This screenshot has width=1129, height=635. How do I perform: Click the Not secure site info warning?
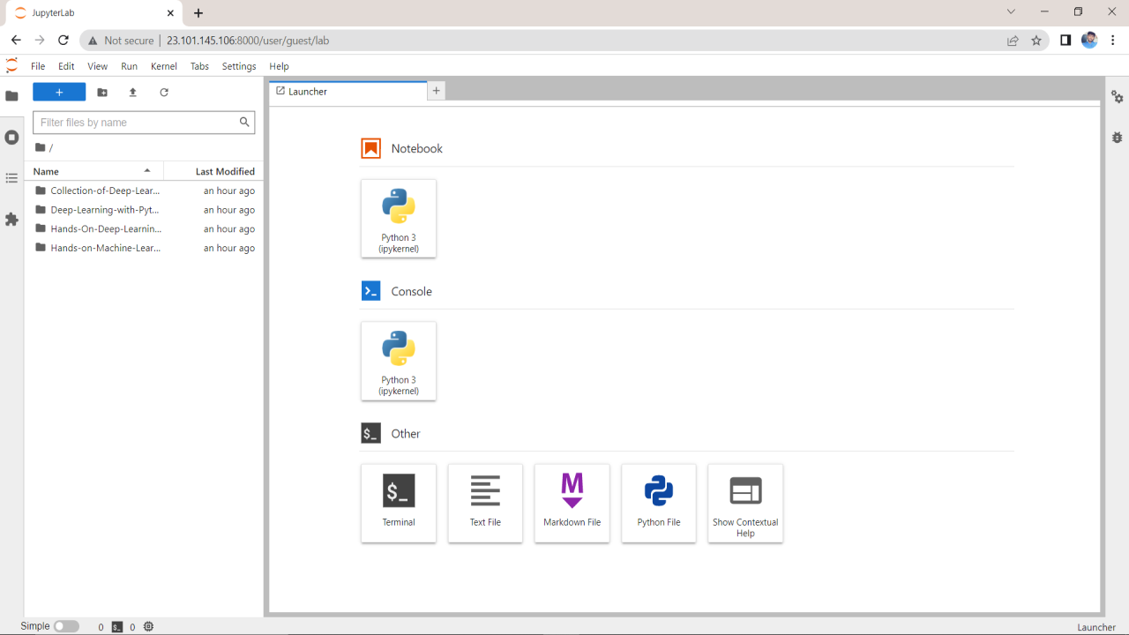[x=121, y=41]
